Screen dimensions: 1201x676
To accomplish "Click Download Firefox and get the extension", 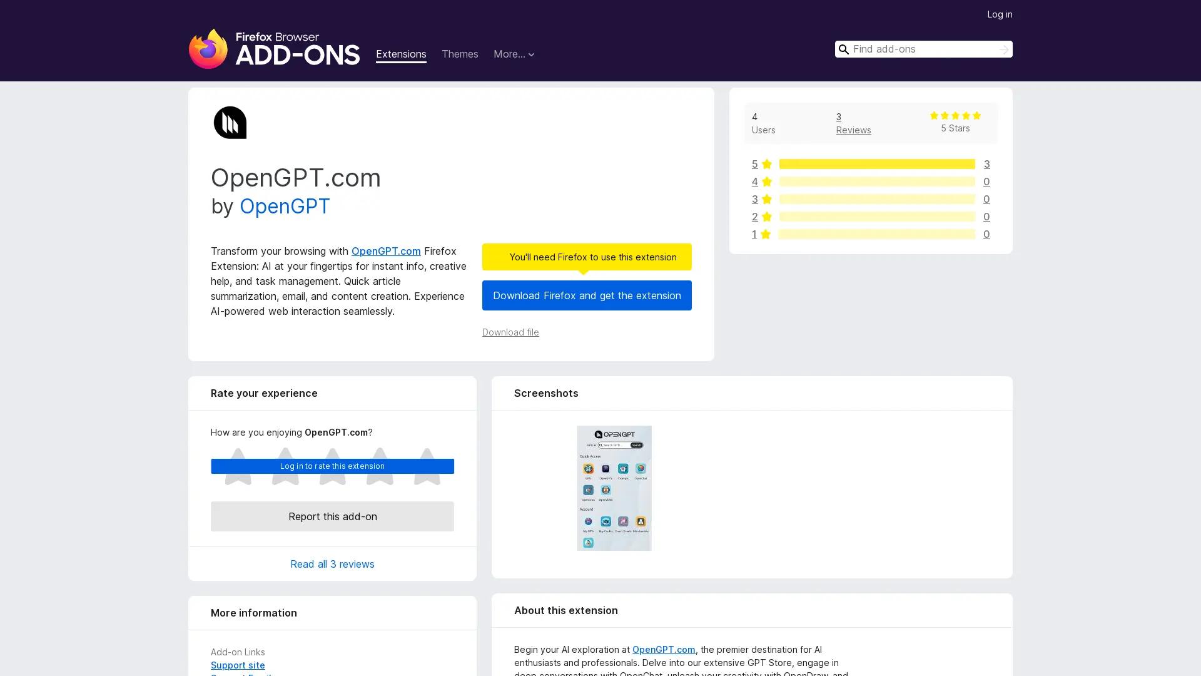I will coord(587,295).
